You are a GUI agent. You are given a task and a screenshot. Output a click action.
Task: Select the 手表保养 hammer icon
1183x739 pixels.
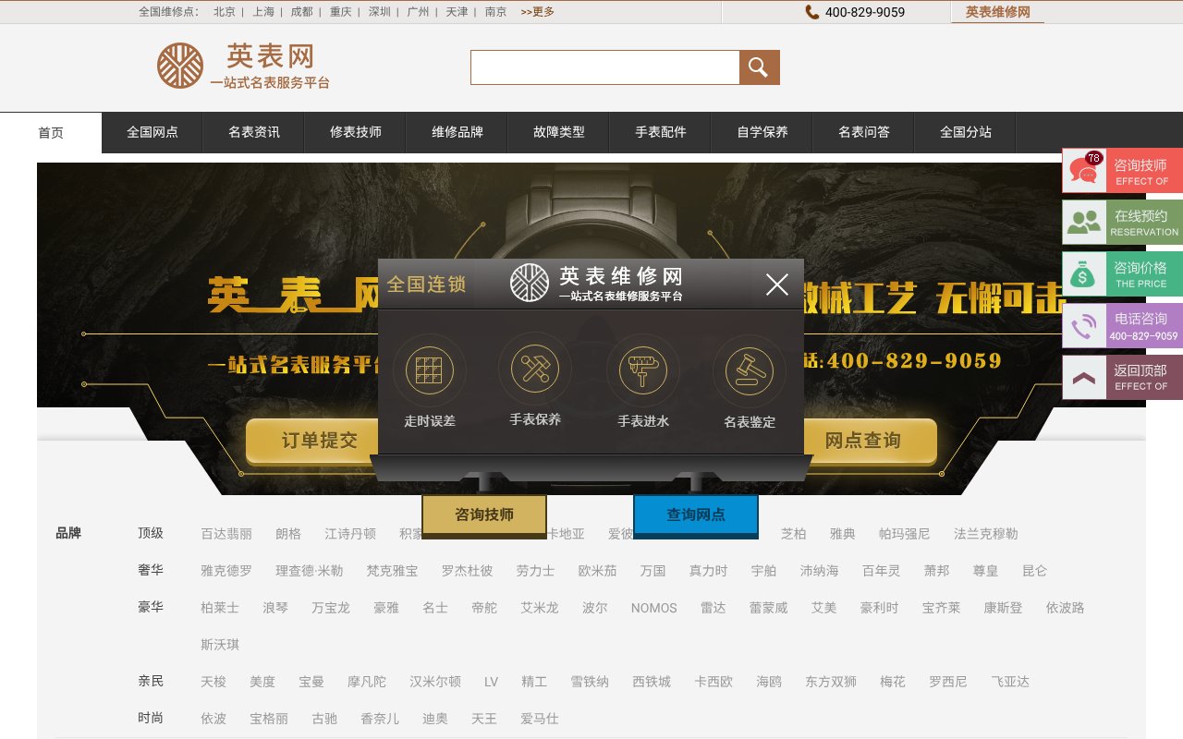point(535,369)
